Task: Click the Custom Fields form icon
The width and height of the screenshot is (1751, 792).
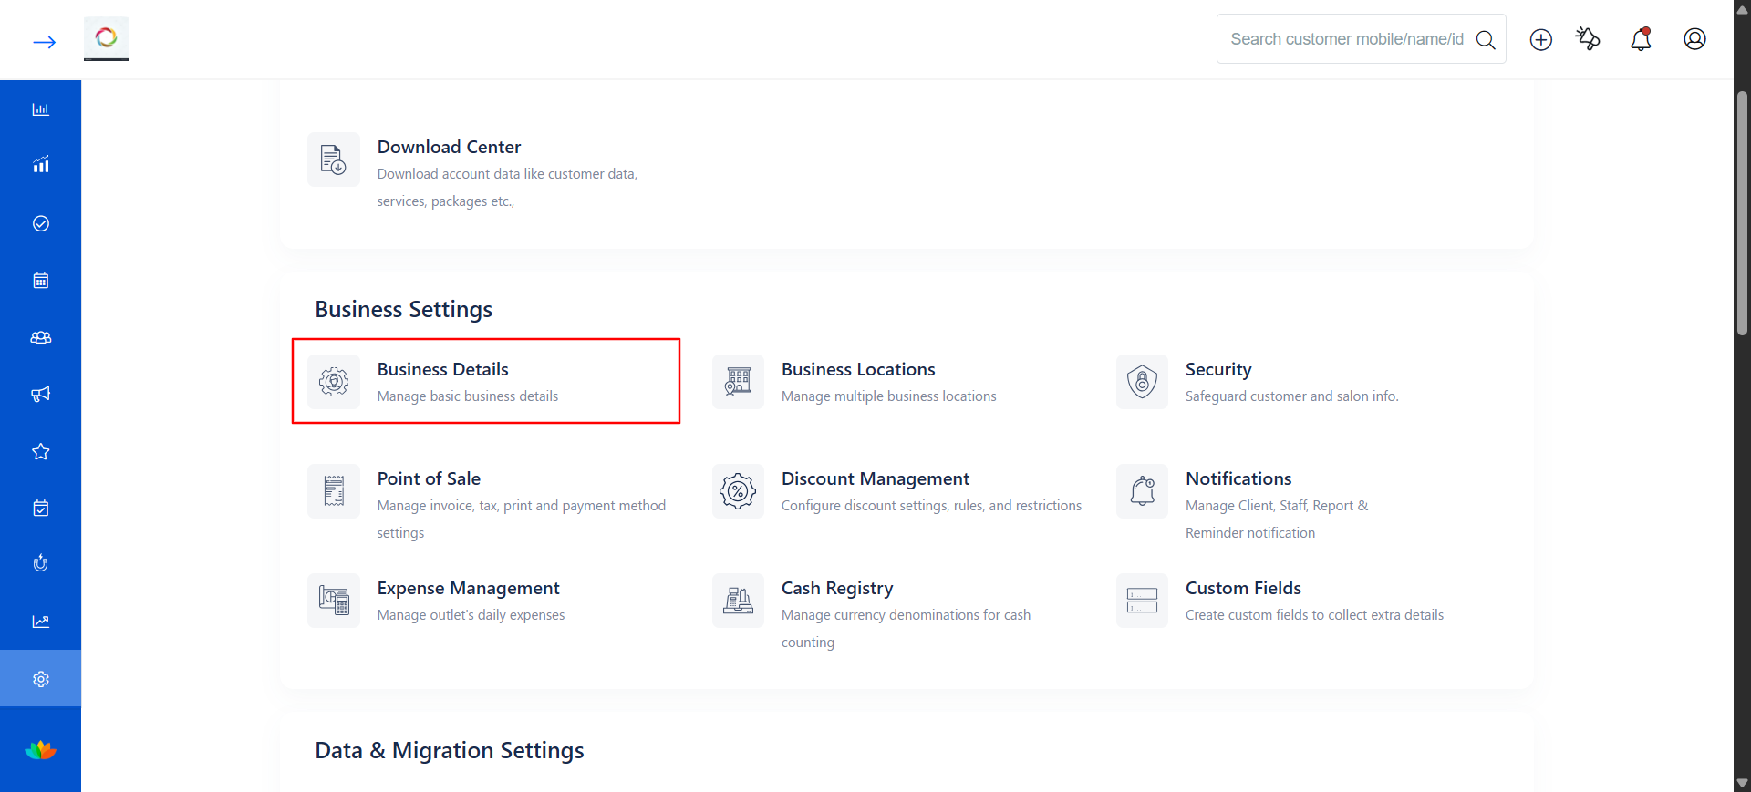Action: (1142, 601)
